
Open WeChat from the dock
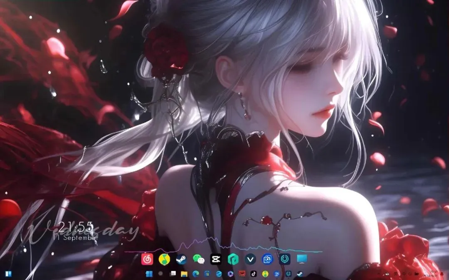[x=198, y=259]
